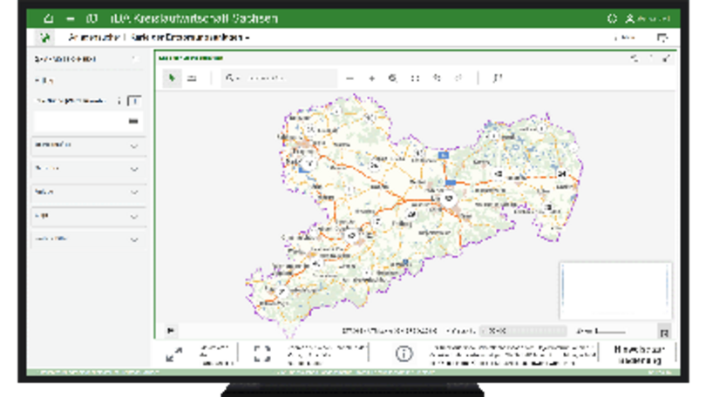Expand the third collapsed filter section
The width and height of the screenshot is (706, 397).
click(x=134, y=192)
